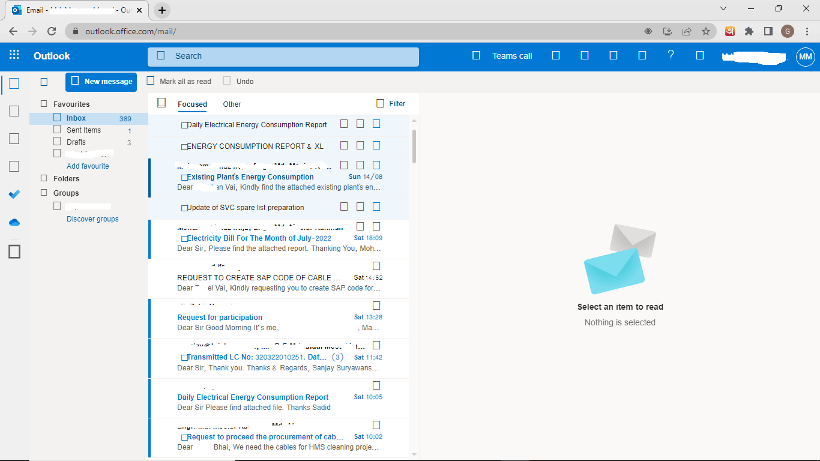Collapse the Groups section

pos(44,193)
